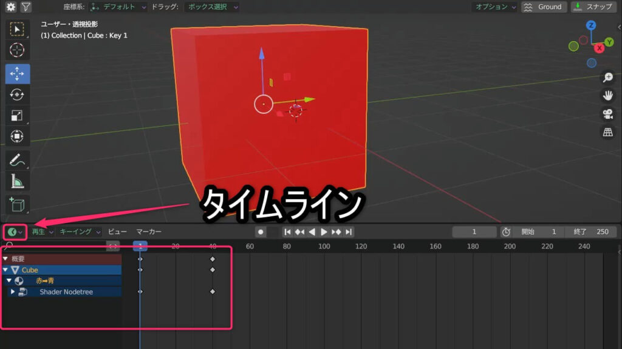Click the current frame field showing 1

(474, 232)
